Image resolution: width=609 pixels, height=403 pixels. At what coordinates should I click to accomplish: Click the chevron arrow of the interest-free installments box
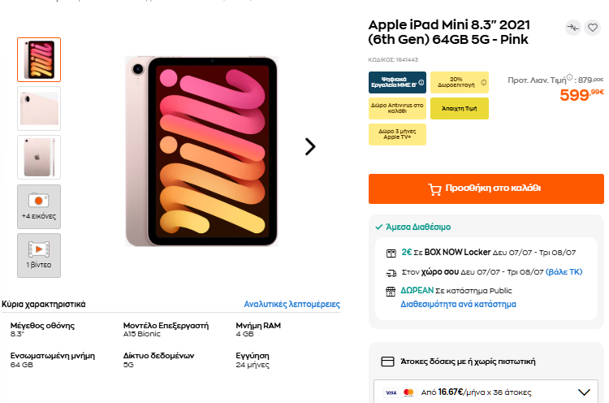584,392
